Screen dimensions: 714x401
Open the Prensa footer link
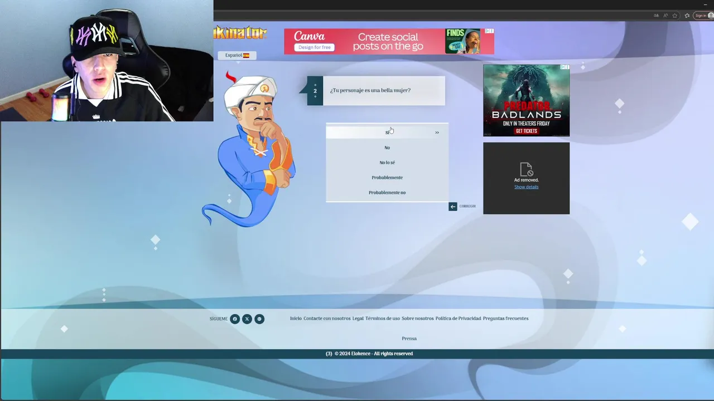pos(409,339)
